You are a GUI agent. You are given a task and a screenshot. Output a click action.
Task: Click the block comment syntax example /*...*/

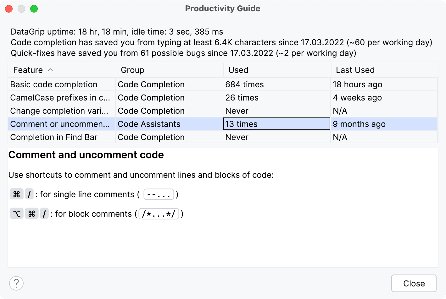[x=159, y=214]
